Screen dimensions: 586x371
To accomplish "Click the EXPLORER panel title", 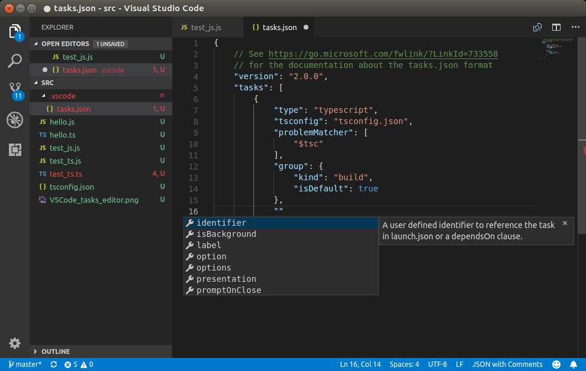I will pos(57,27).
